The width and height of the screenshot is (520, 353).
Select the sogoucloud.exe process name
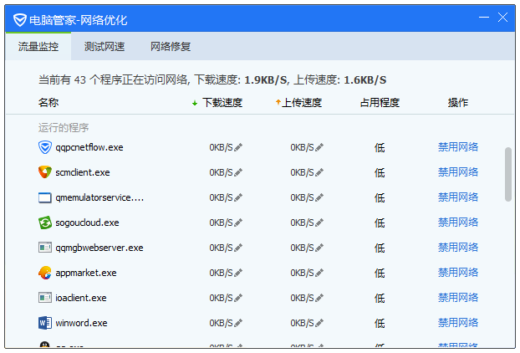(x=87, y=223)
